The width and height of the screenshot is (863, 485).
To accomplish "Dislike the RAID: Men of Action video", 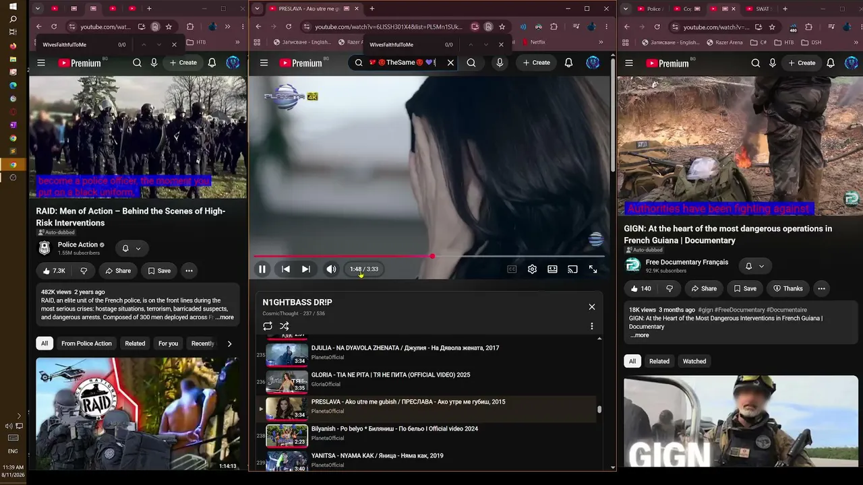I will (x=84, y=271).
